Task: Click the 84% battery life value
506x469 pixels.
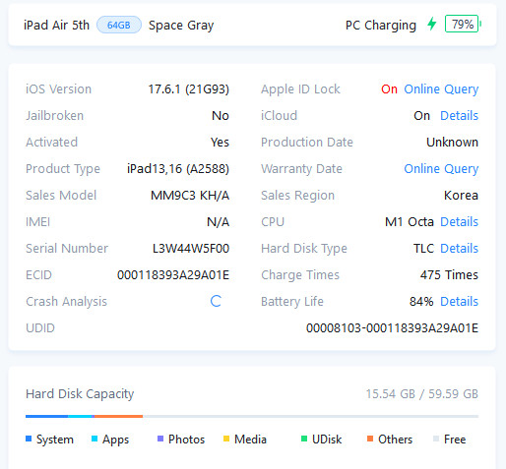Action: pyautogui.click(x=421, y=302)
